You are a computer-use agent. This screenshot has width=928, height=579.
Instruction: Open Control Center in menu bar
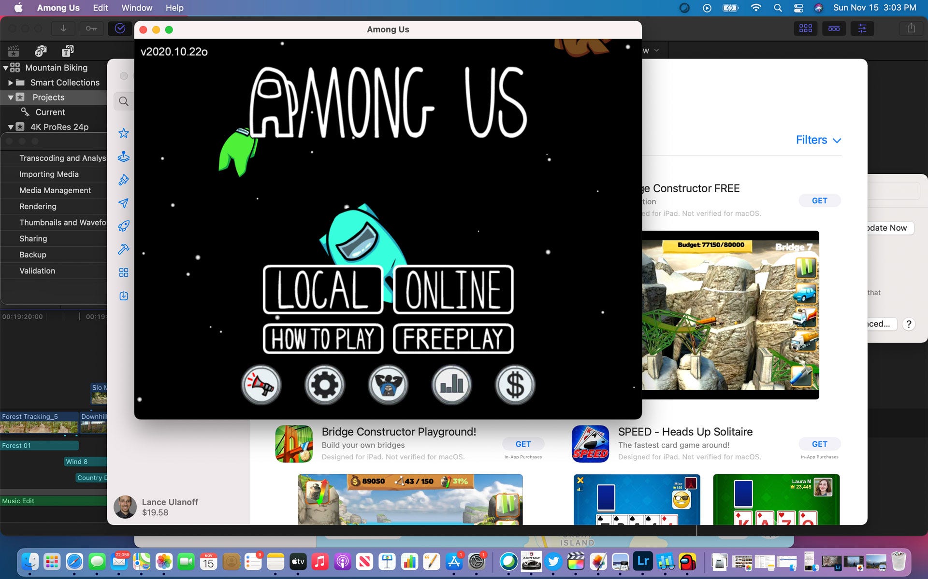click(x=798, y=8)
